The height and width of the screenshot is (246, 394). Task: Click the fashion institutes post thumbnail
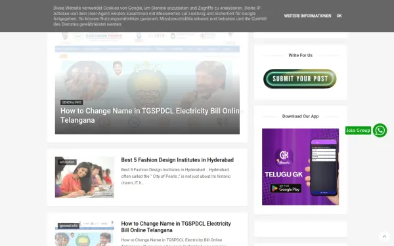(x=85, y=177)
